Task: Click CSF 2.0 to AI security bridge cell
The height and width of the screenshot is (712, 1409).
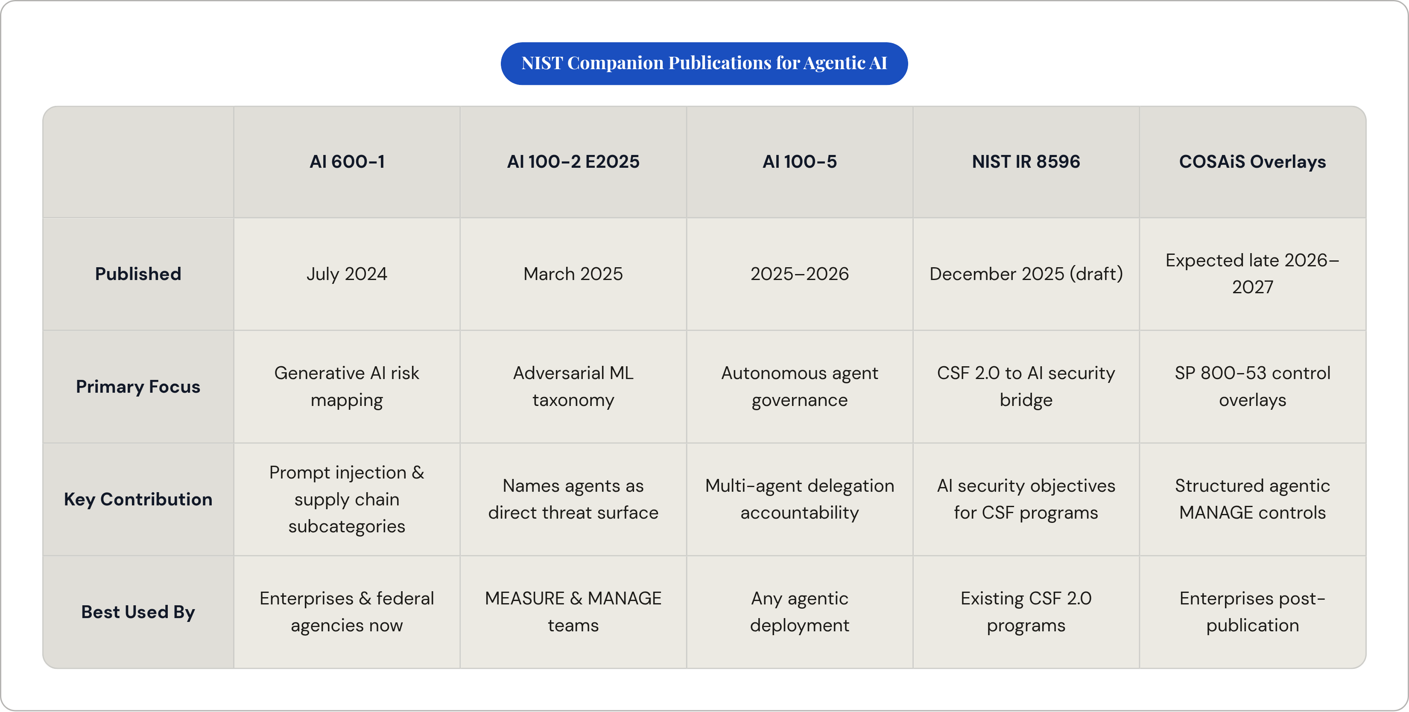Action: pyautogui.click(x=1026, y=387)
